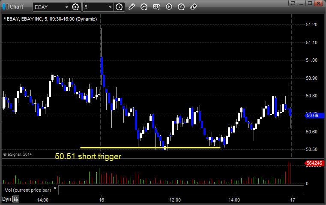Open the studies chart-line icon menu

tap(144, 7)
